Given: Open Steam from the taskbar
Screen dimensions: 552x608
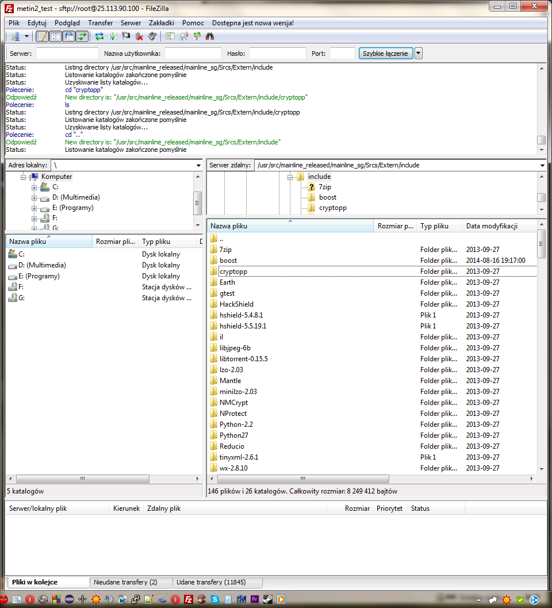Looking at the screenshot, I should point(268,599).
